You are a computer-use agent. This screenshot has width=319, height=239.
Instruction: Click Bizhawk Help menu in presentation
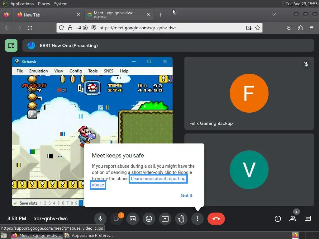pyautogui.click(x=124, y=71)
